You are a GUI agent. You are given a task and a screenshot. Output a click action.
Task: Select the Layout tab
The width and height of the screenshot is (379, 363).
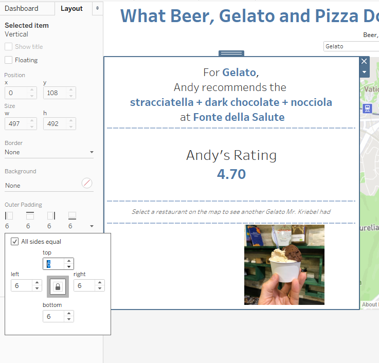71,8
